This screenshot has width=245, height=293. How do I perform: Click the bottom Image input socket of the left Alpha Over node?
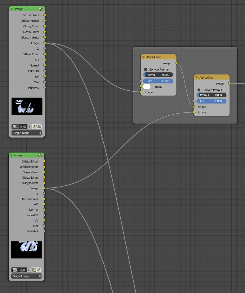pos(141,92)
